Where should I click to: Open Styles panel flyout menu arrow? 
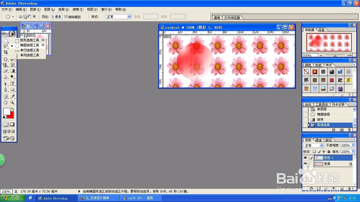[x=354, y=65]
